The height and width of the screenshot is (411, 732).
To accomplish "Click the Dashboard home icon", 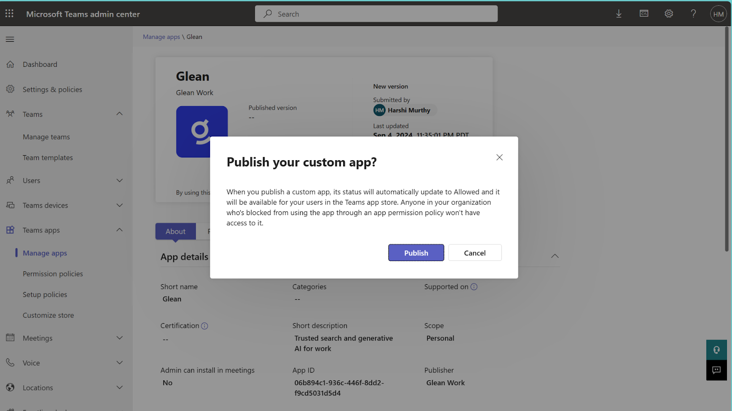I will [x=10, y=65].
